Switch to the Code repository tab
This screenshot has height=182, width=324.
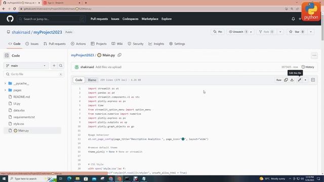[x=14, y=44]
